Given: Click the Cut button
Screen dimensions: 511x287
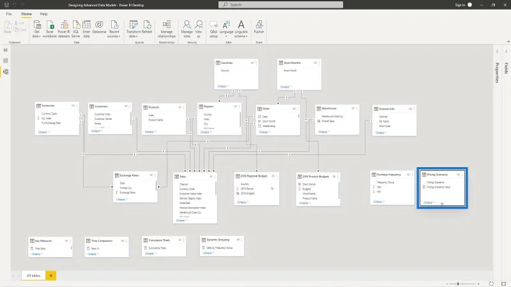Looking at the screenshot, I should pyautogui.click(x=20, y=23).
